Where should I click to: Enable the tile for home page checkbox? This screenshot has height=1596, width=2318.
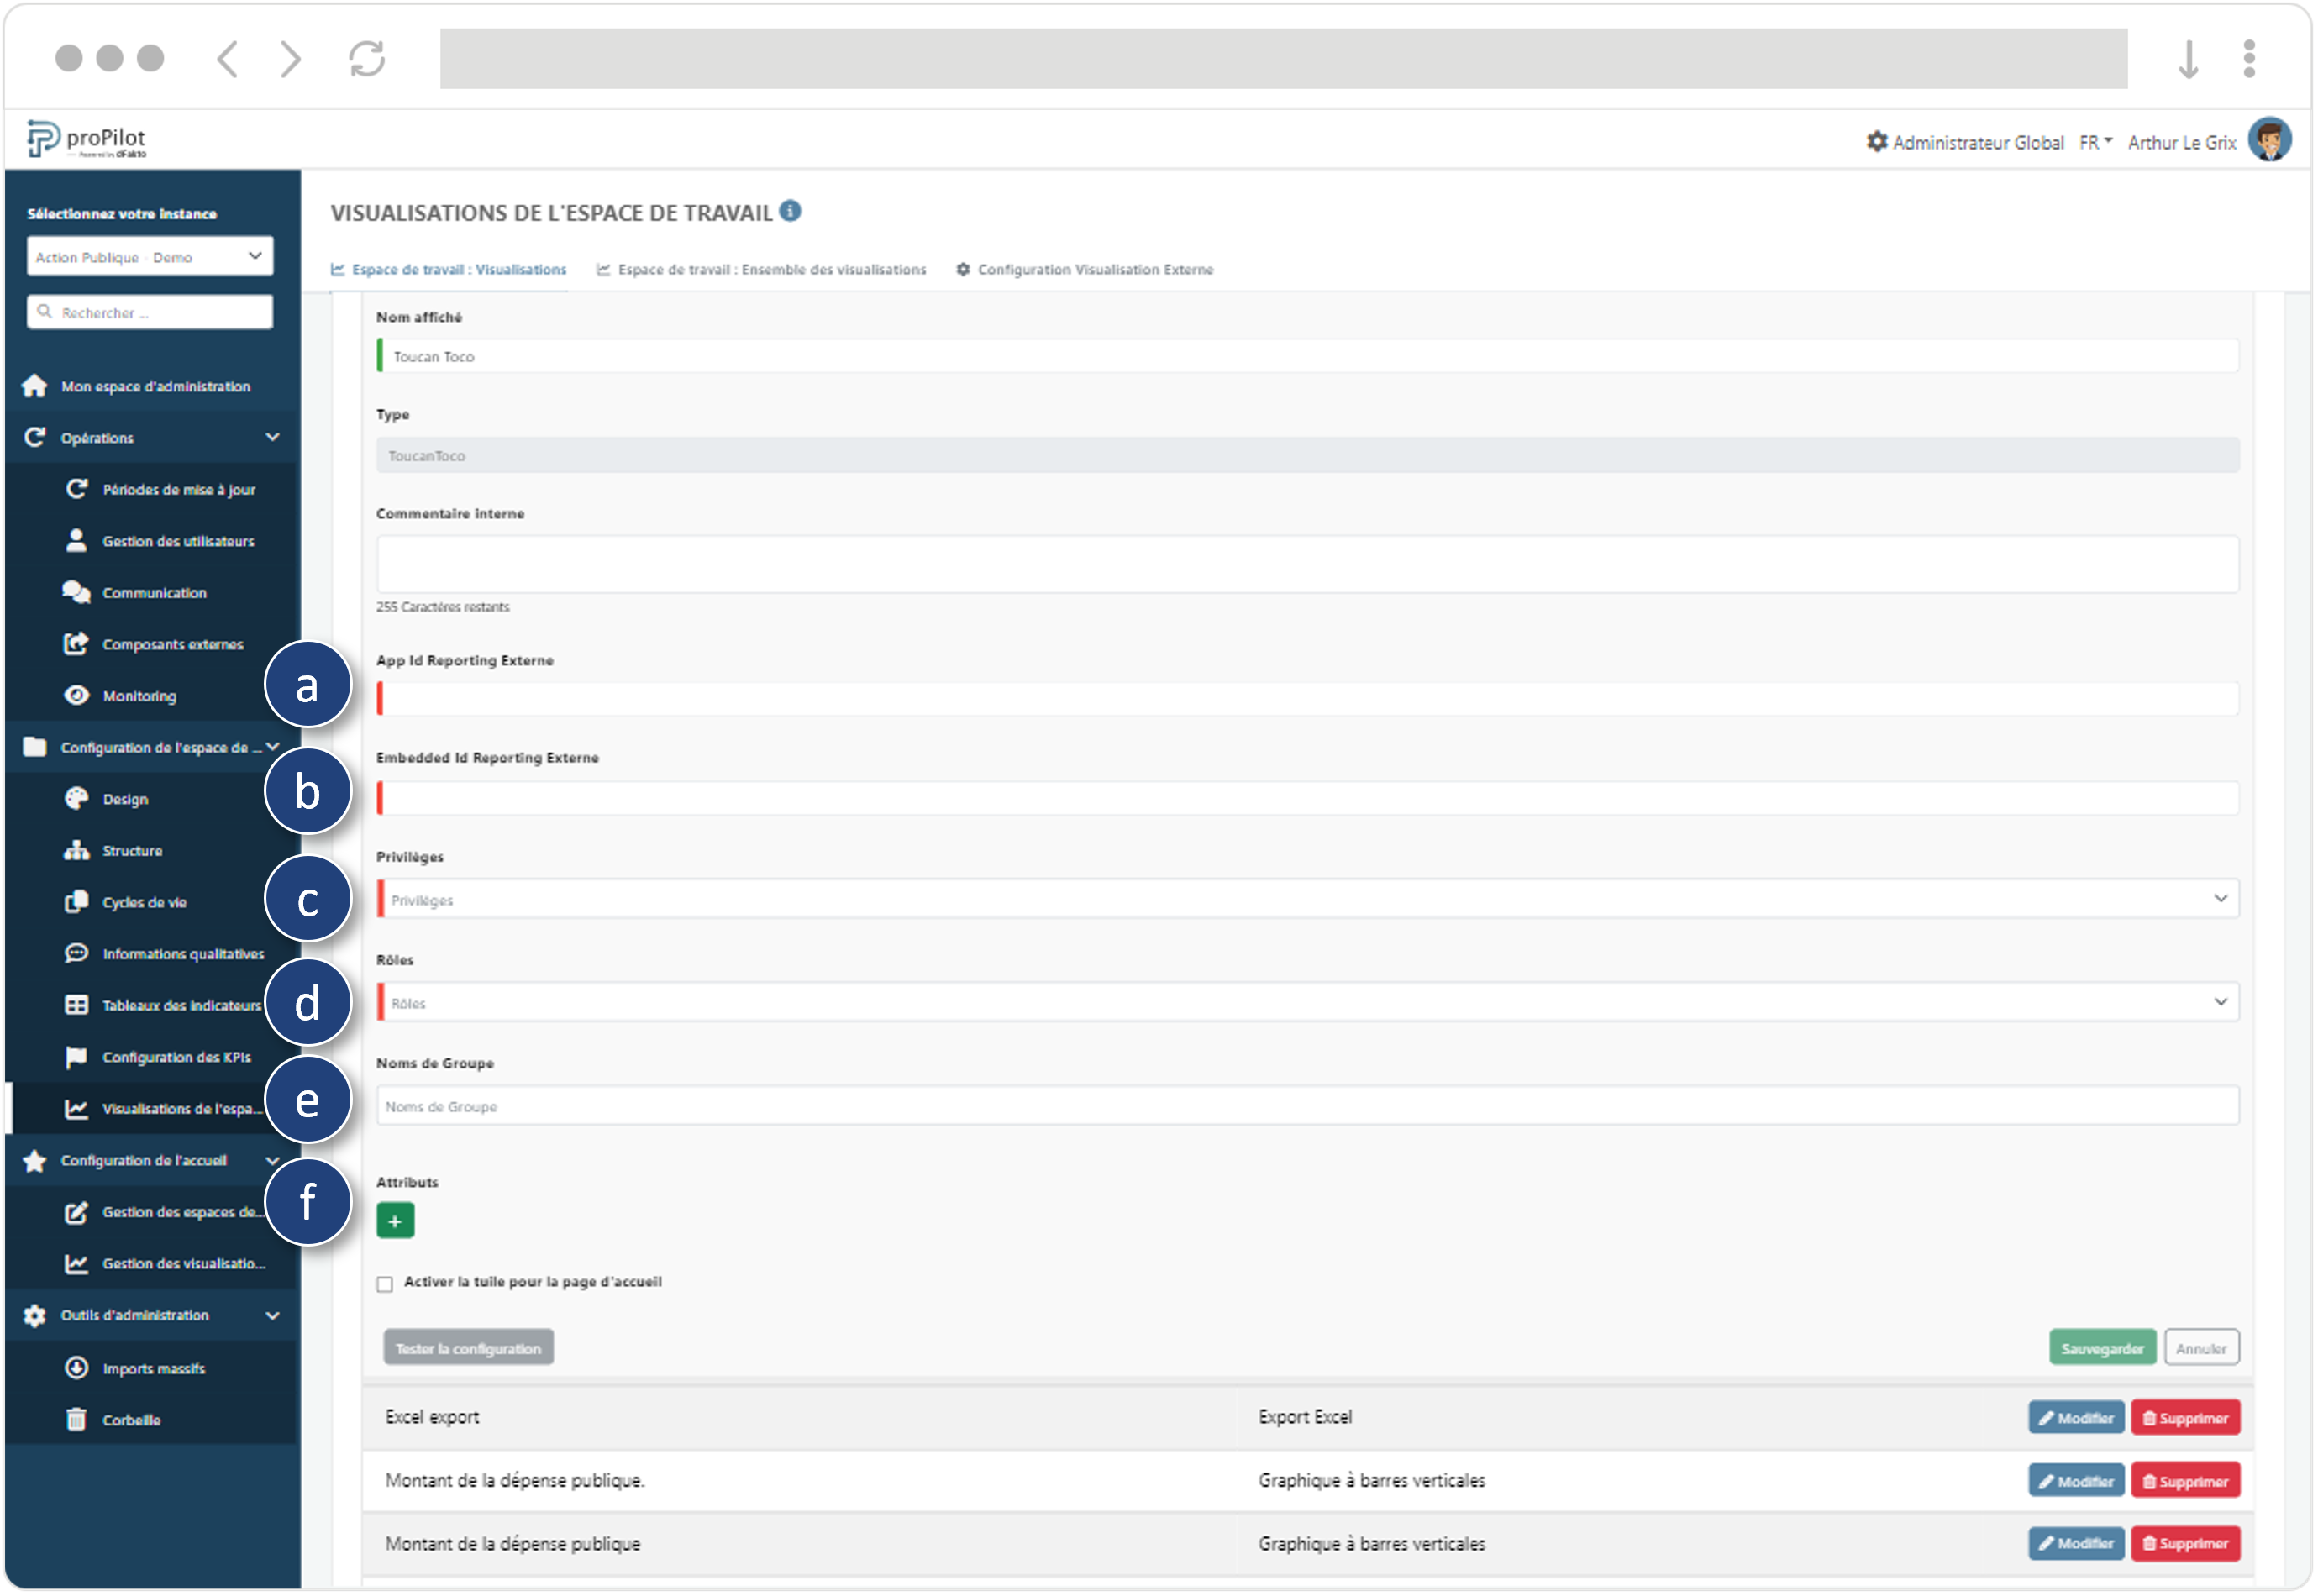(x=385, y=1285)
